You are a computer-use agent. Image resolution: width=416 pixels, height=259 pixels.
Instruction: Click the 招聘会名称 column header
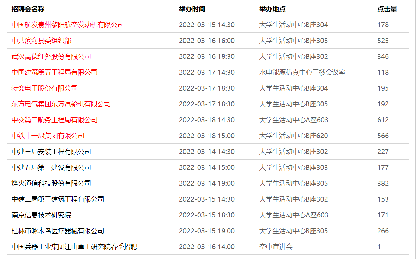(28, 9)
